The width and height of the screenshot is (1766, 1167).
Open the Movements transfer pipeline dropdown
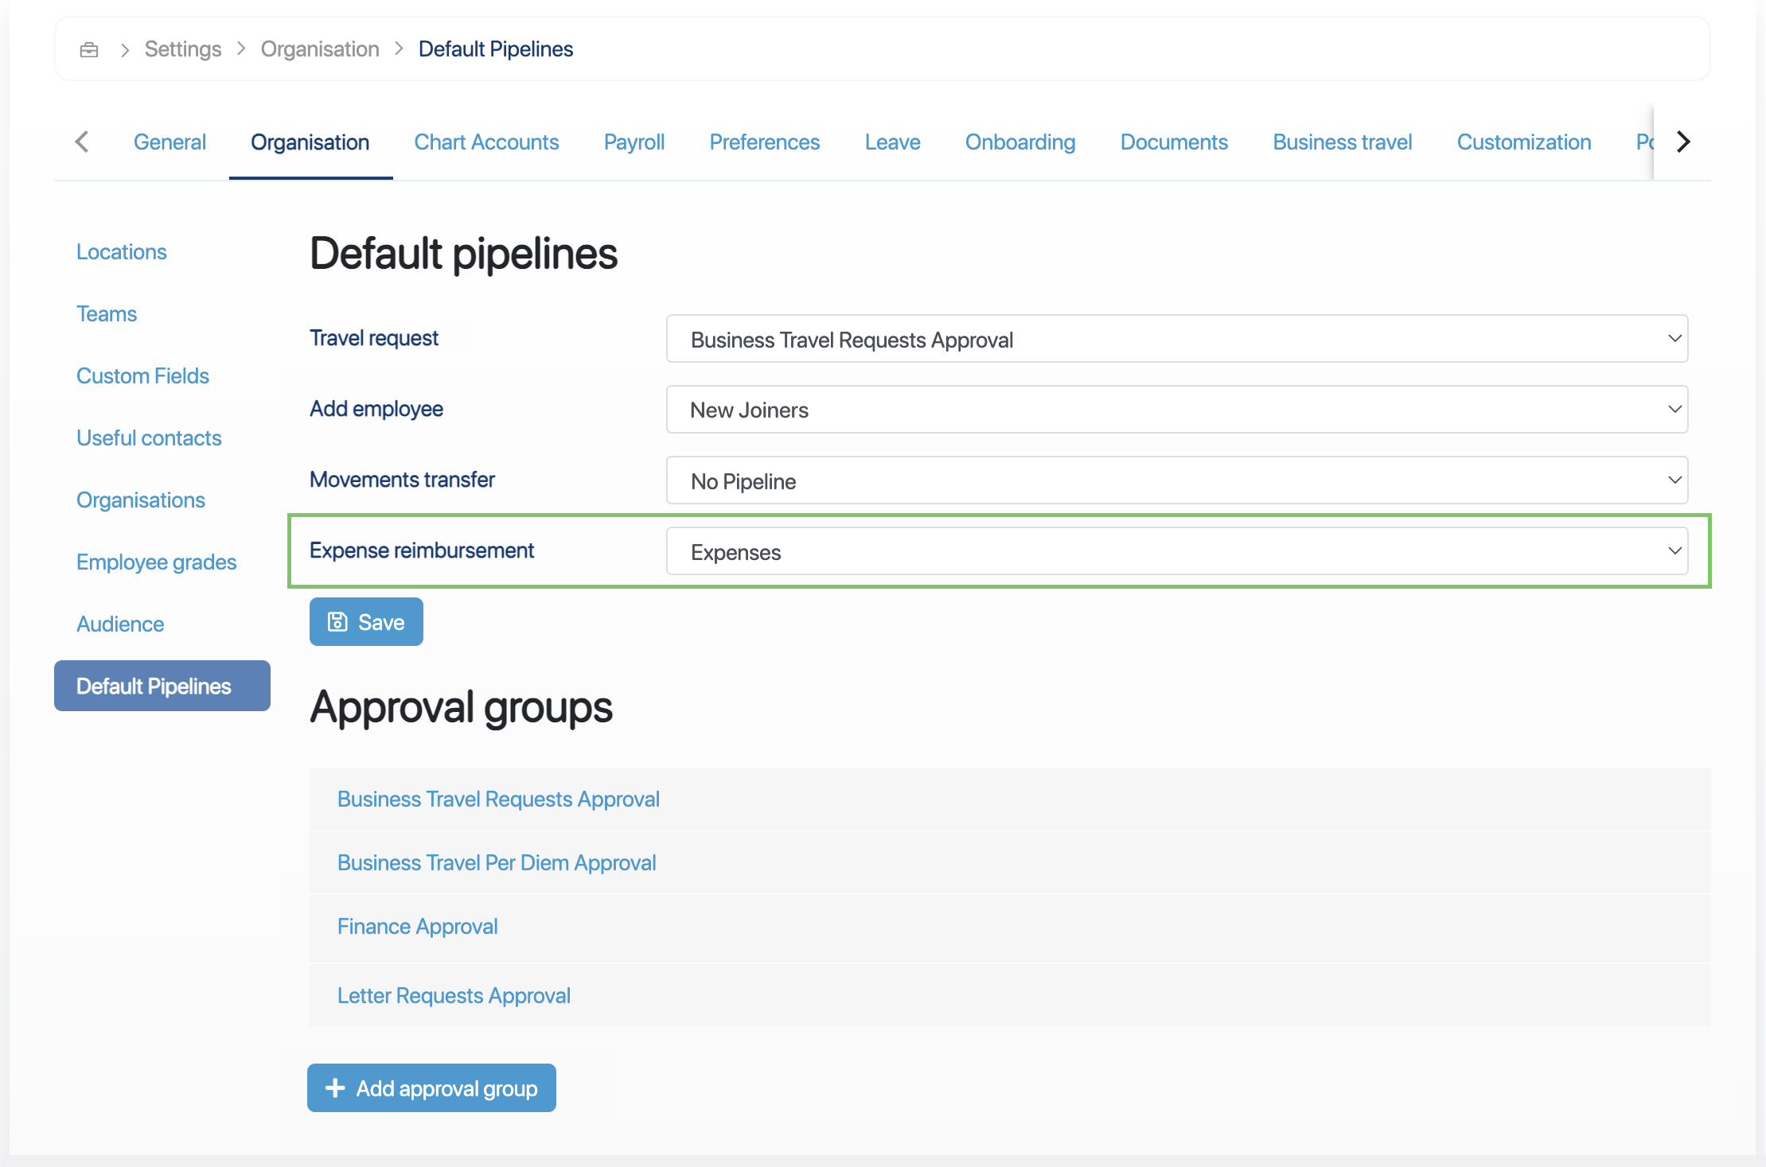click(x=1176, y=481)
